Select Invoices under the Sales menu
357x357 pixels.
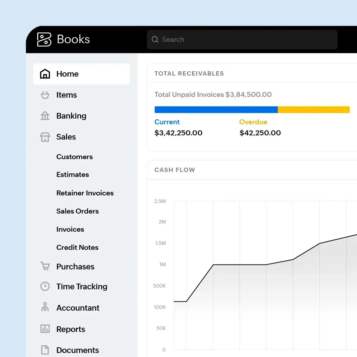tap(70, 229)
